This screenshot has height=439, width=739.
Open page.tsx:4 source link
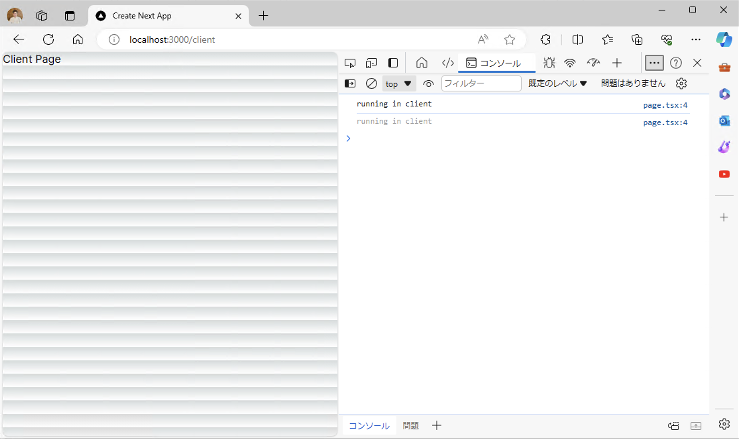pyautogui.click(x=665, y=105)
